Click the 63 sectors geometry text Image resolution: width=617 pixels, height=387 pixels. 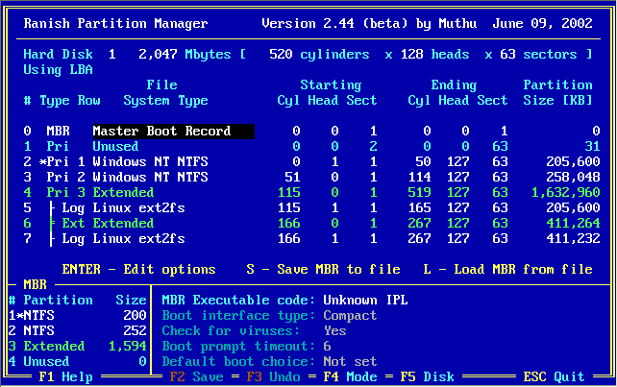[538, 54]
